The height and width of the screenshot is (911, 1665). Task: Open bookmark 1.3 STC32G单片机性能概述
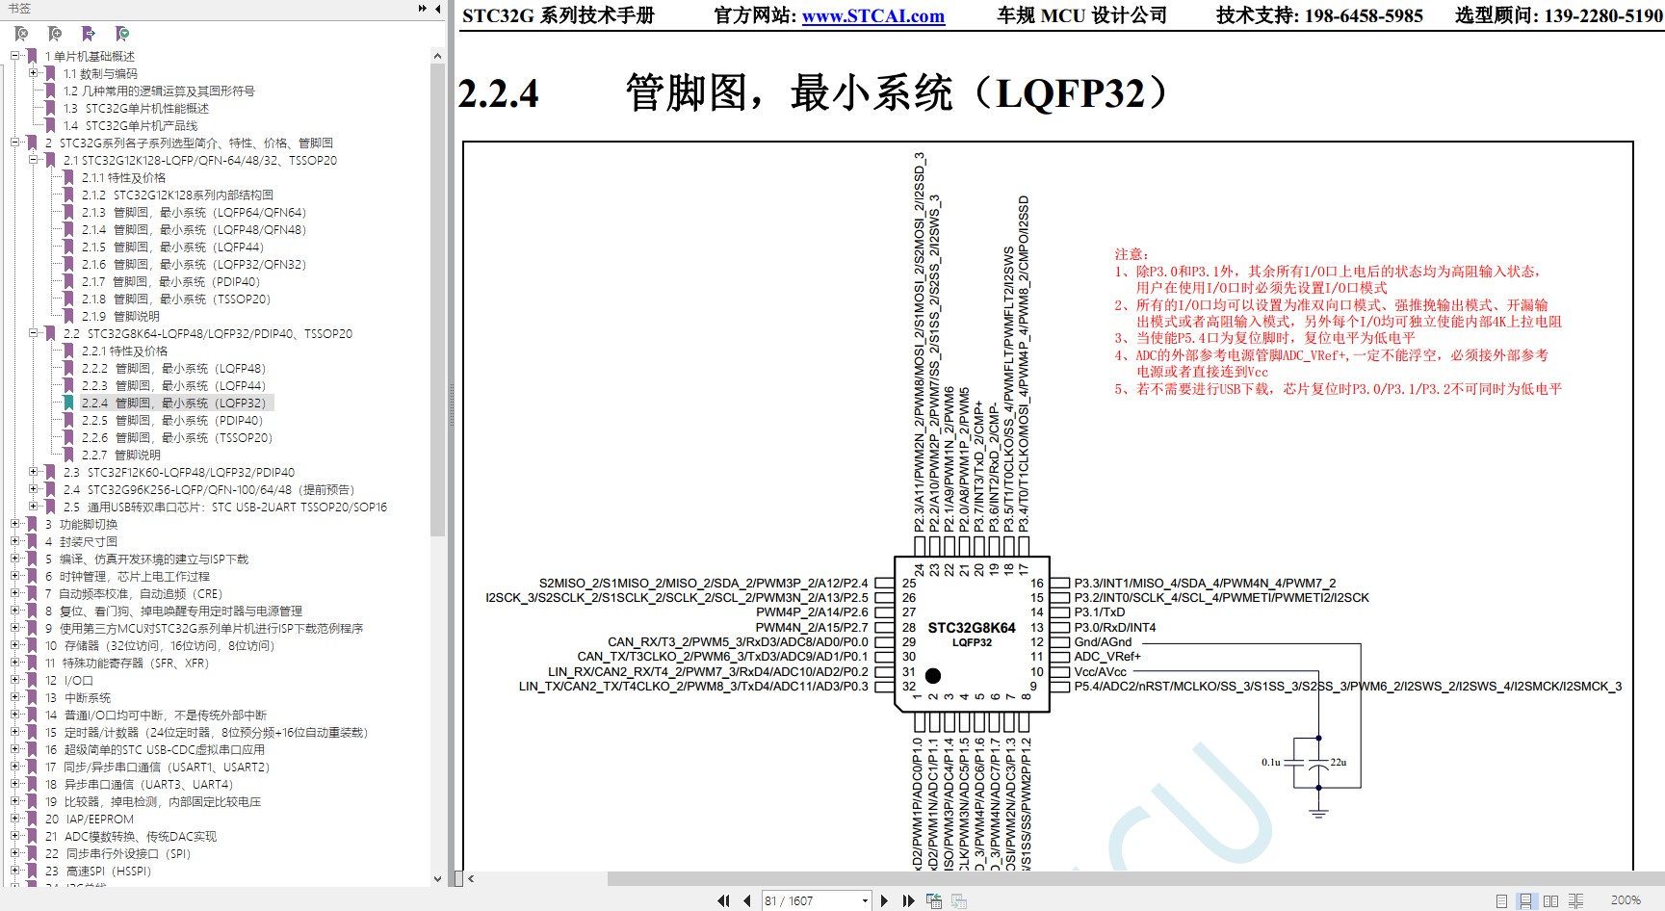coord(136,109)
